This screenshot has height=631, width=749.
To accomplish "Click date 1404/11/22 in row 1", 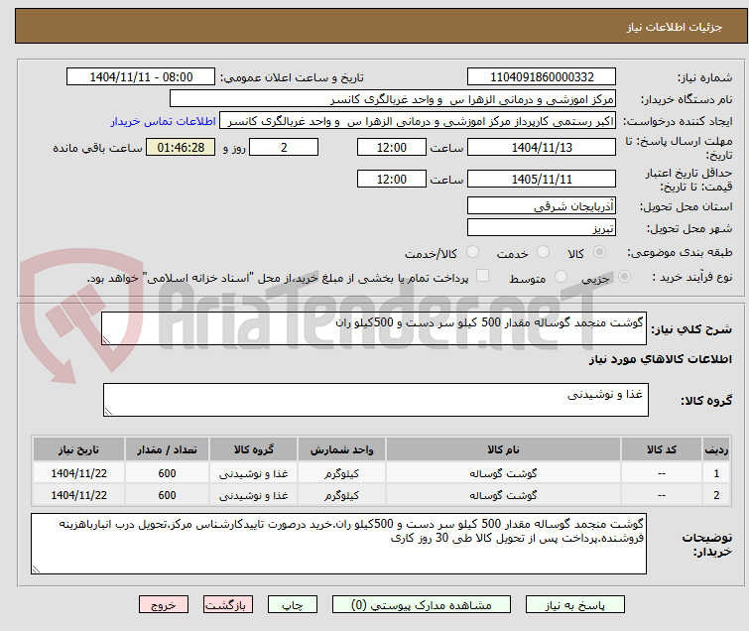I will coord(78,473).
